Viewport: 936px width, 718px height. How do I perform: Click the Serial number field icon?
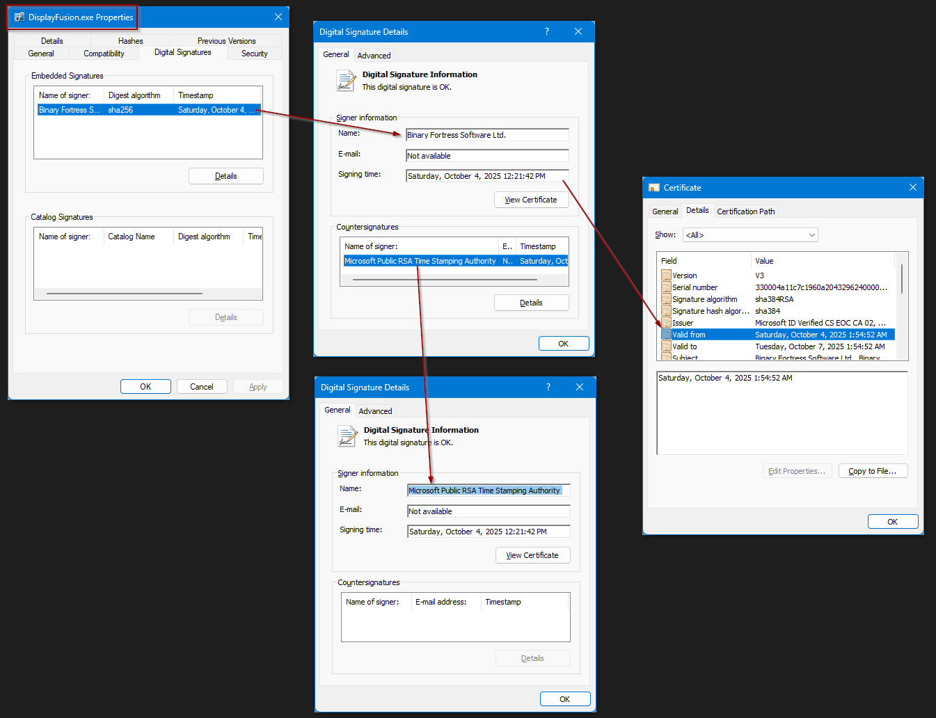click(x=666, y=287)
